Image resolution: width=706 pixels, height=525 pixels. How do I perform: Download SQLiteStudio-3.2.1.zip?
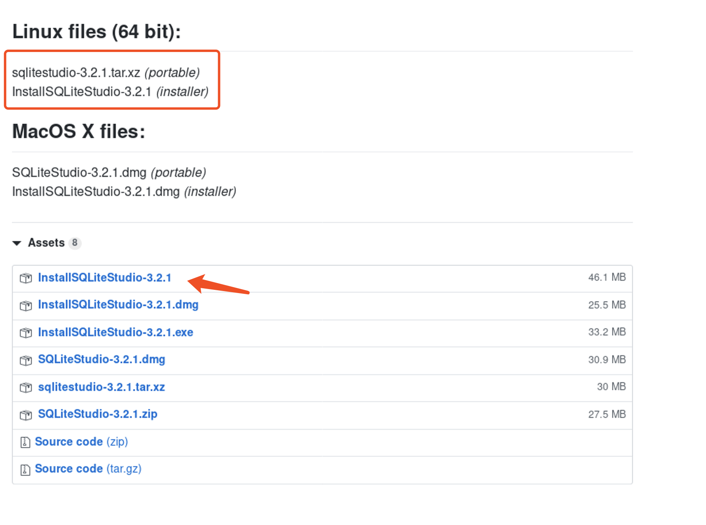coord(98,414)
